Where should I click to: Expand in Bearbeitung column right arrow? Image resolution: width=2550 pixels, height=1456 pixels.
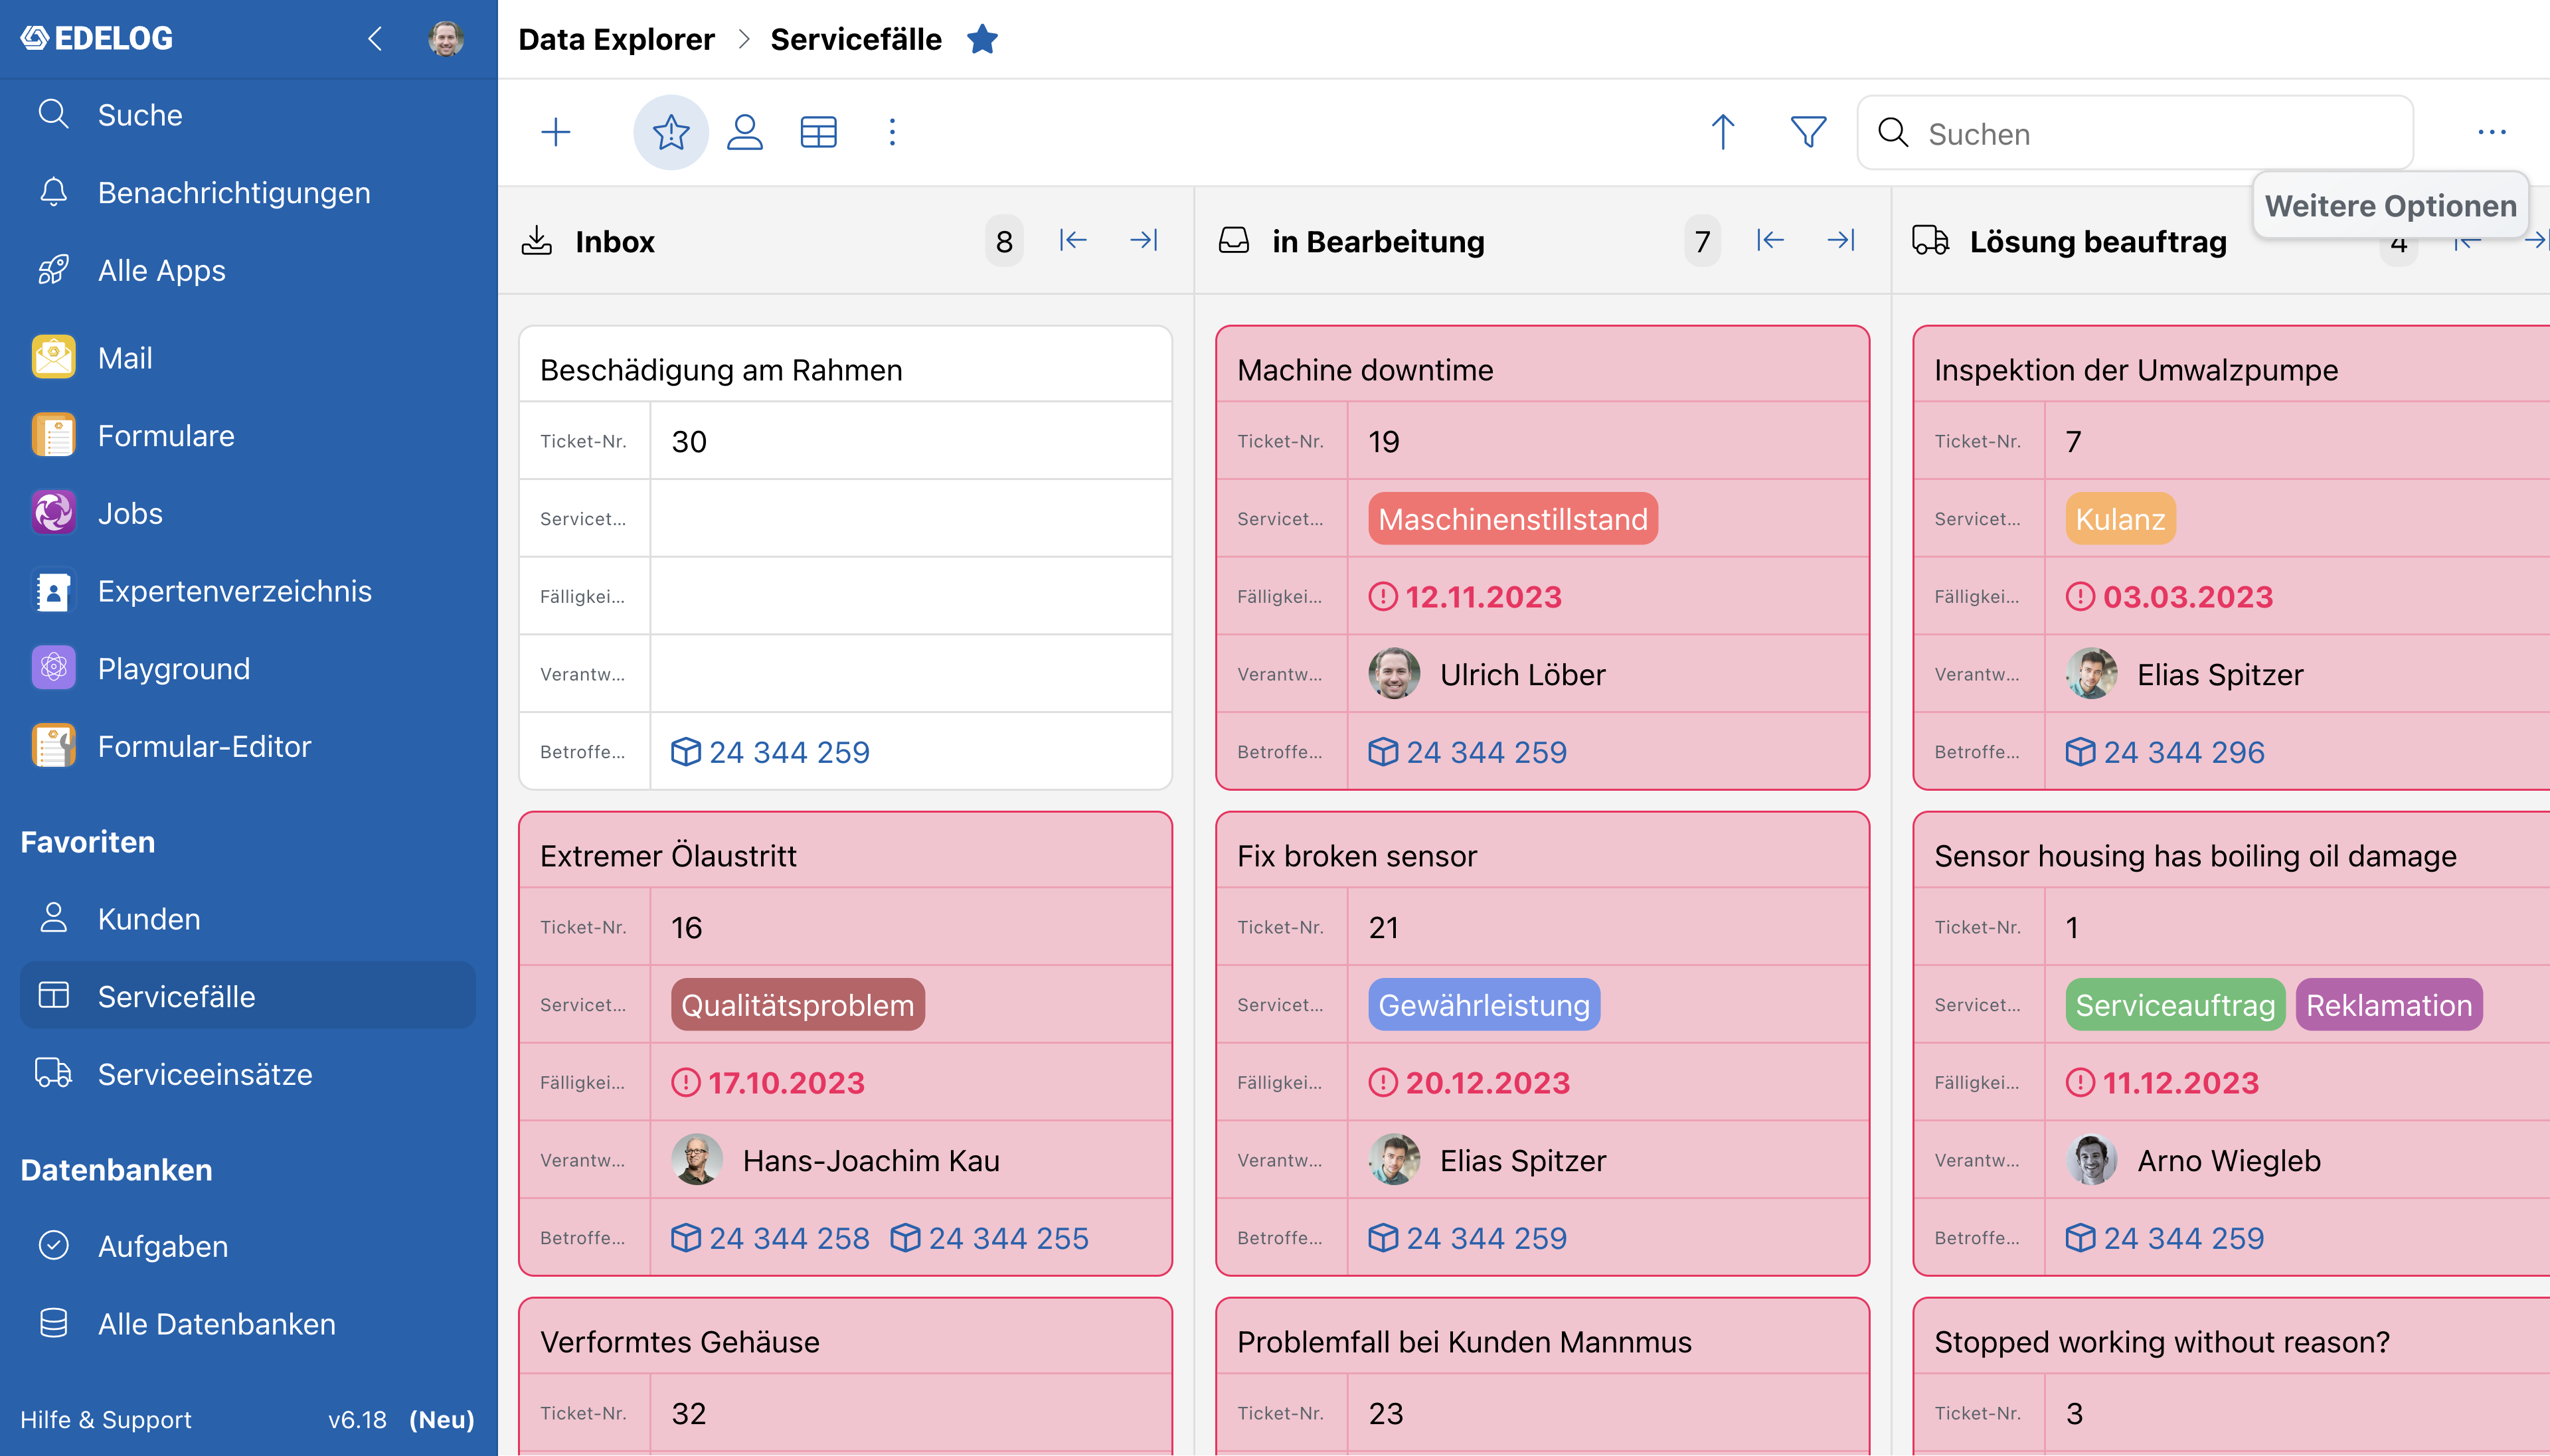1840,240
